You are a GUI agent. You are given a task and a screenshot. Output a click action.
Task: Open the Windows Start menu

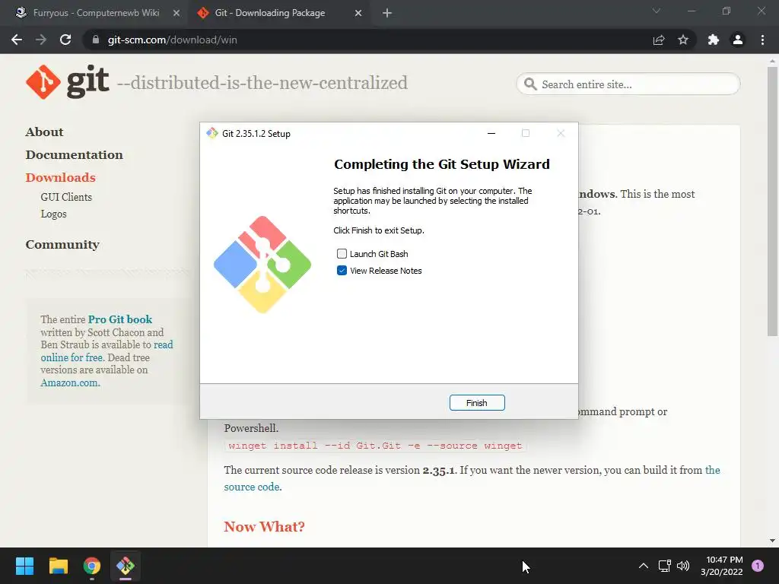point(24,566)
